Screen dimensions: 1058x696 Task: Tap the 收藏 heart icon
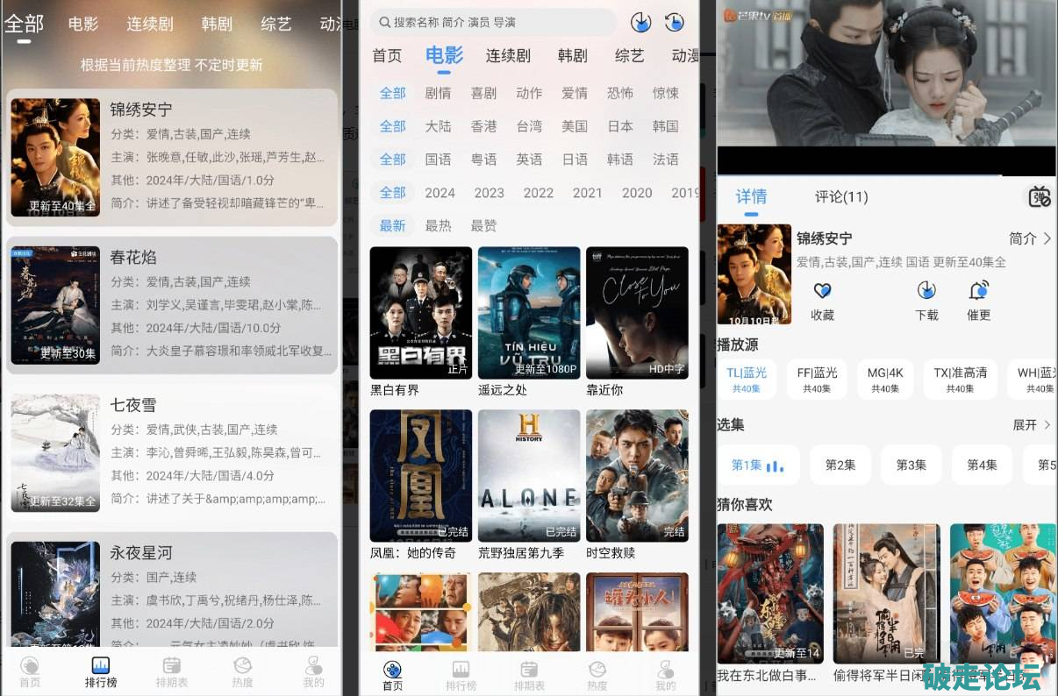(x=822, y=291)
